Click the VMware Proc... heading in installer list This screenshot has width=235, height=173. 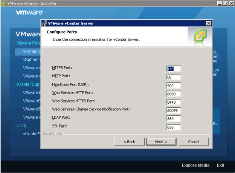(x=28, y=43)
